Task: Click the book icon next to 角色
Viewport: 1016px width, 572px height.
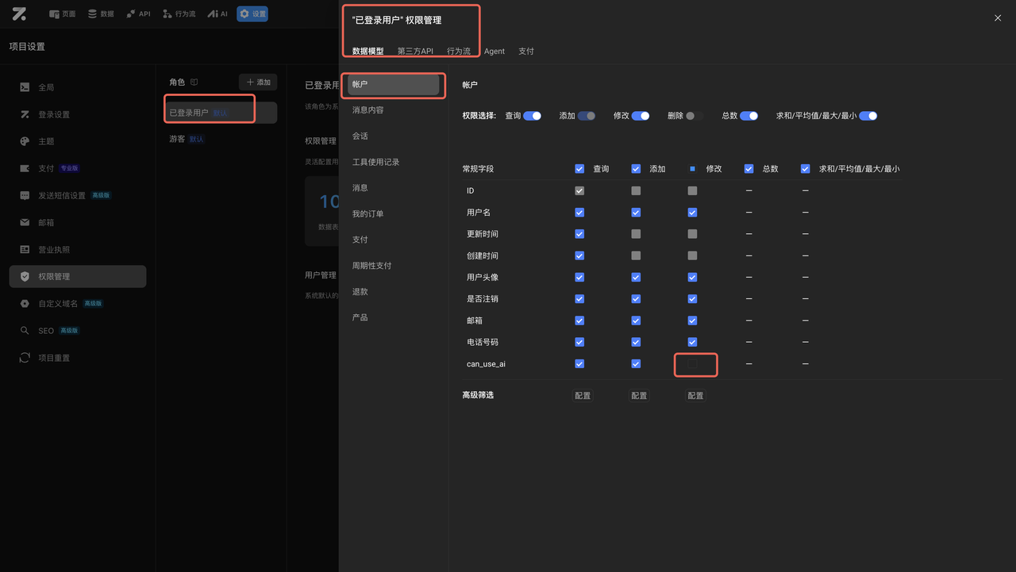Action: tap(194, 82)
